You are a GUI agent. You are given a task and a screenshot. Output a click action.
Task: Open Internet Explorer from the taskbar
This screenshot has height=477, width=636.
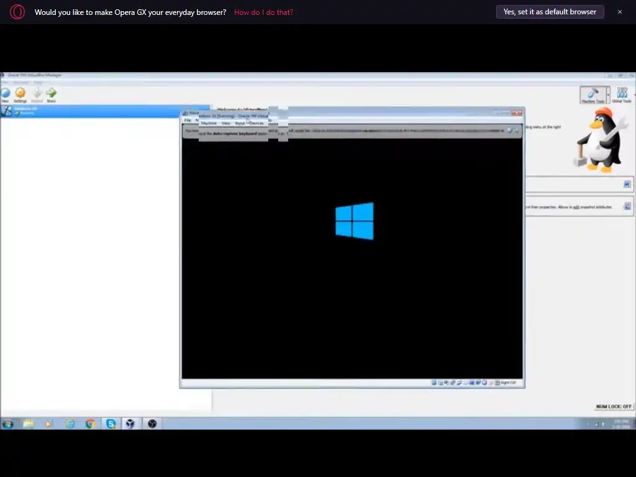(x=70, y=424)
